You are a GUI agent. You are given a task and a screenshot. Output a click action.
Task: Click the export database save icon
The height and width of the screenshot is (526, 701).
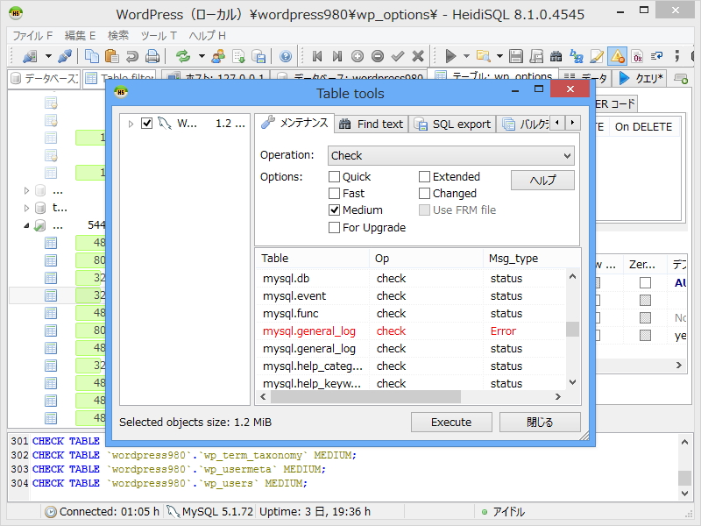coord(258,56)
